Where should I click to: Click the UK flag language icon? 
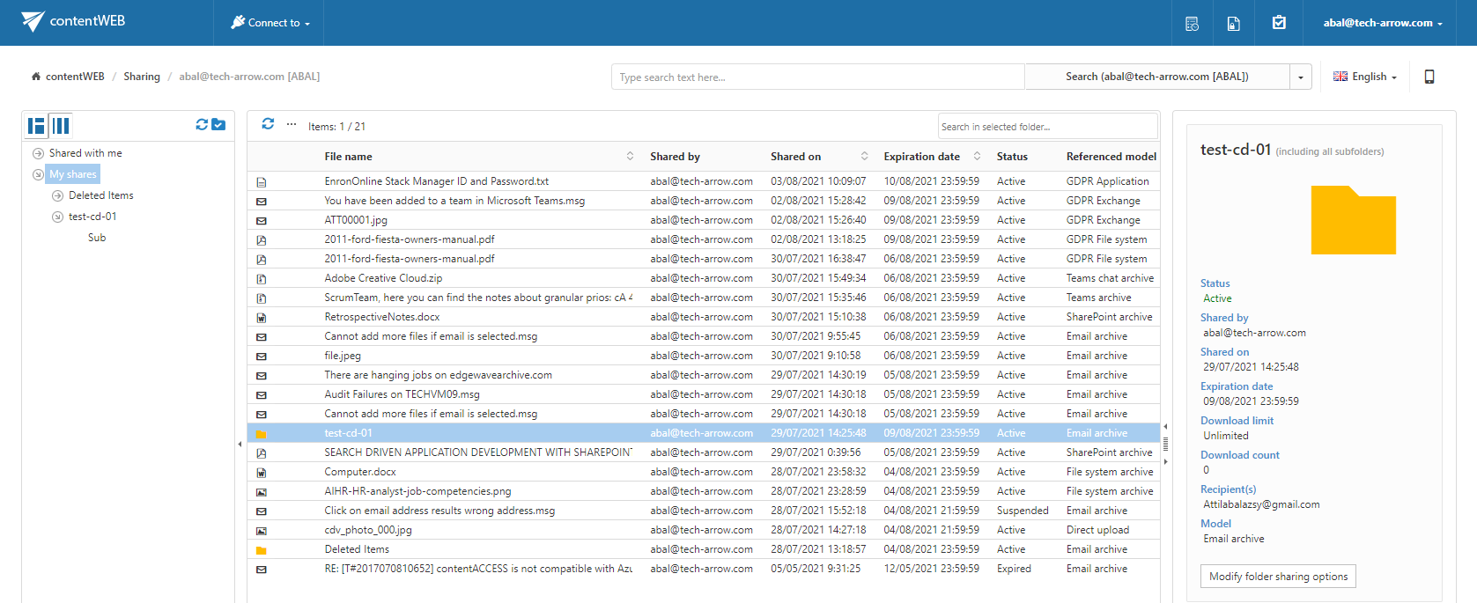(1340, 77)
